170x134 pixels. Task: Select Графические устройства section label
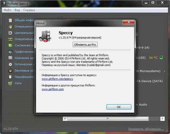coord(24,52)
